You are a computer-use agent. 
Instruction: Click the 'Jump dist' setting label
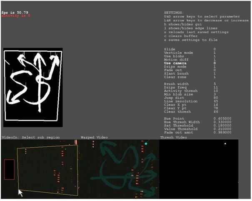(174, 98)
